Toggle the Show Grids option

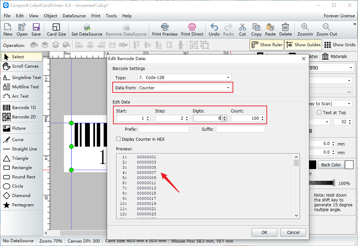point(340,45)
